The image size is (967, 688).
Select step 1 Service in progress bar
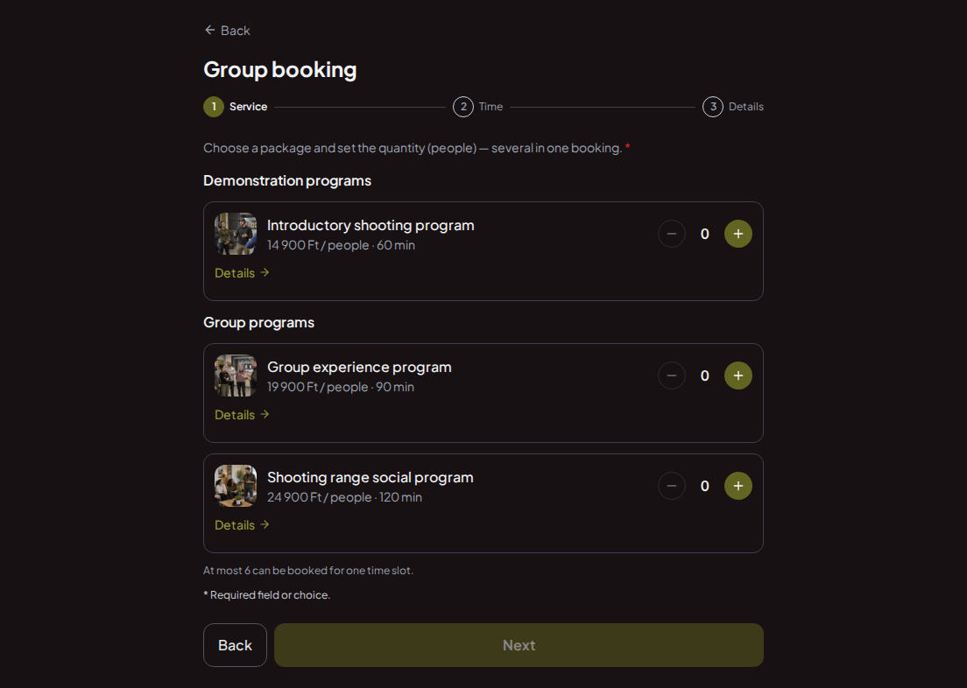pos(236,107)
